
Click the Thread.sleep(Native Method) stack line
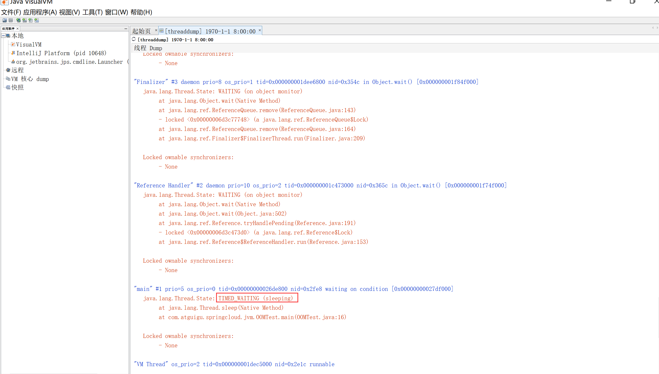pyautogui.click(x=221, y=308)
